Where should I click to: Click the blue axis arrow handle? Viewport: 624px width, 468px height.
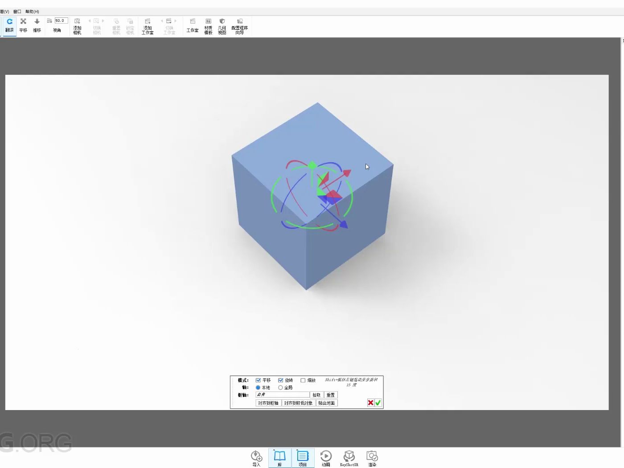(x=343, y=224)
